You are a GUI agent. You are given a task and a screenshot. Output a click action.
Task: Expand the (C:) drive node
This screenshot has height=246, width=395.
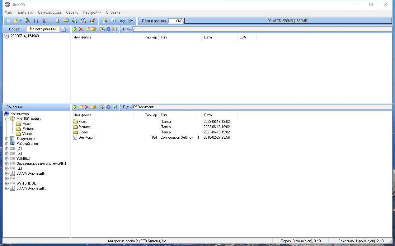pyautogui.click(x=7, y=149)
